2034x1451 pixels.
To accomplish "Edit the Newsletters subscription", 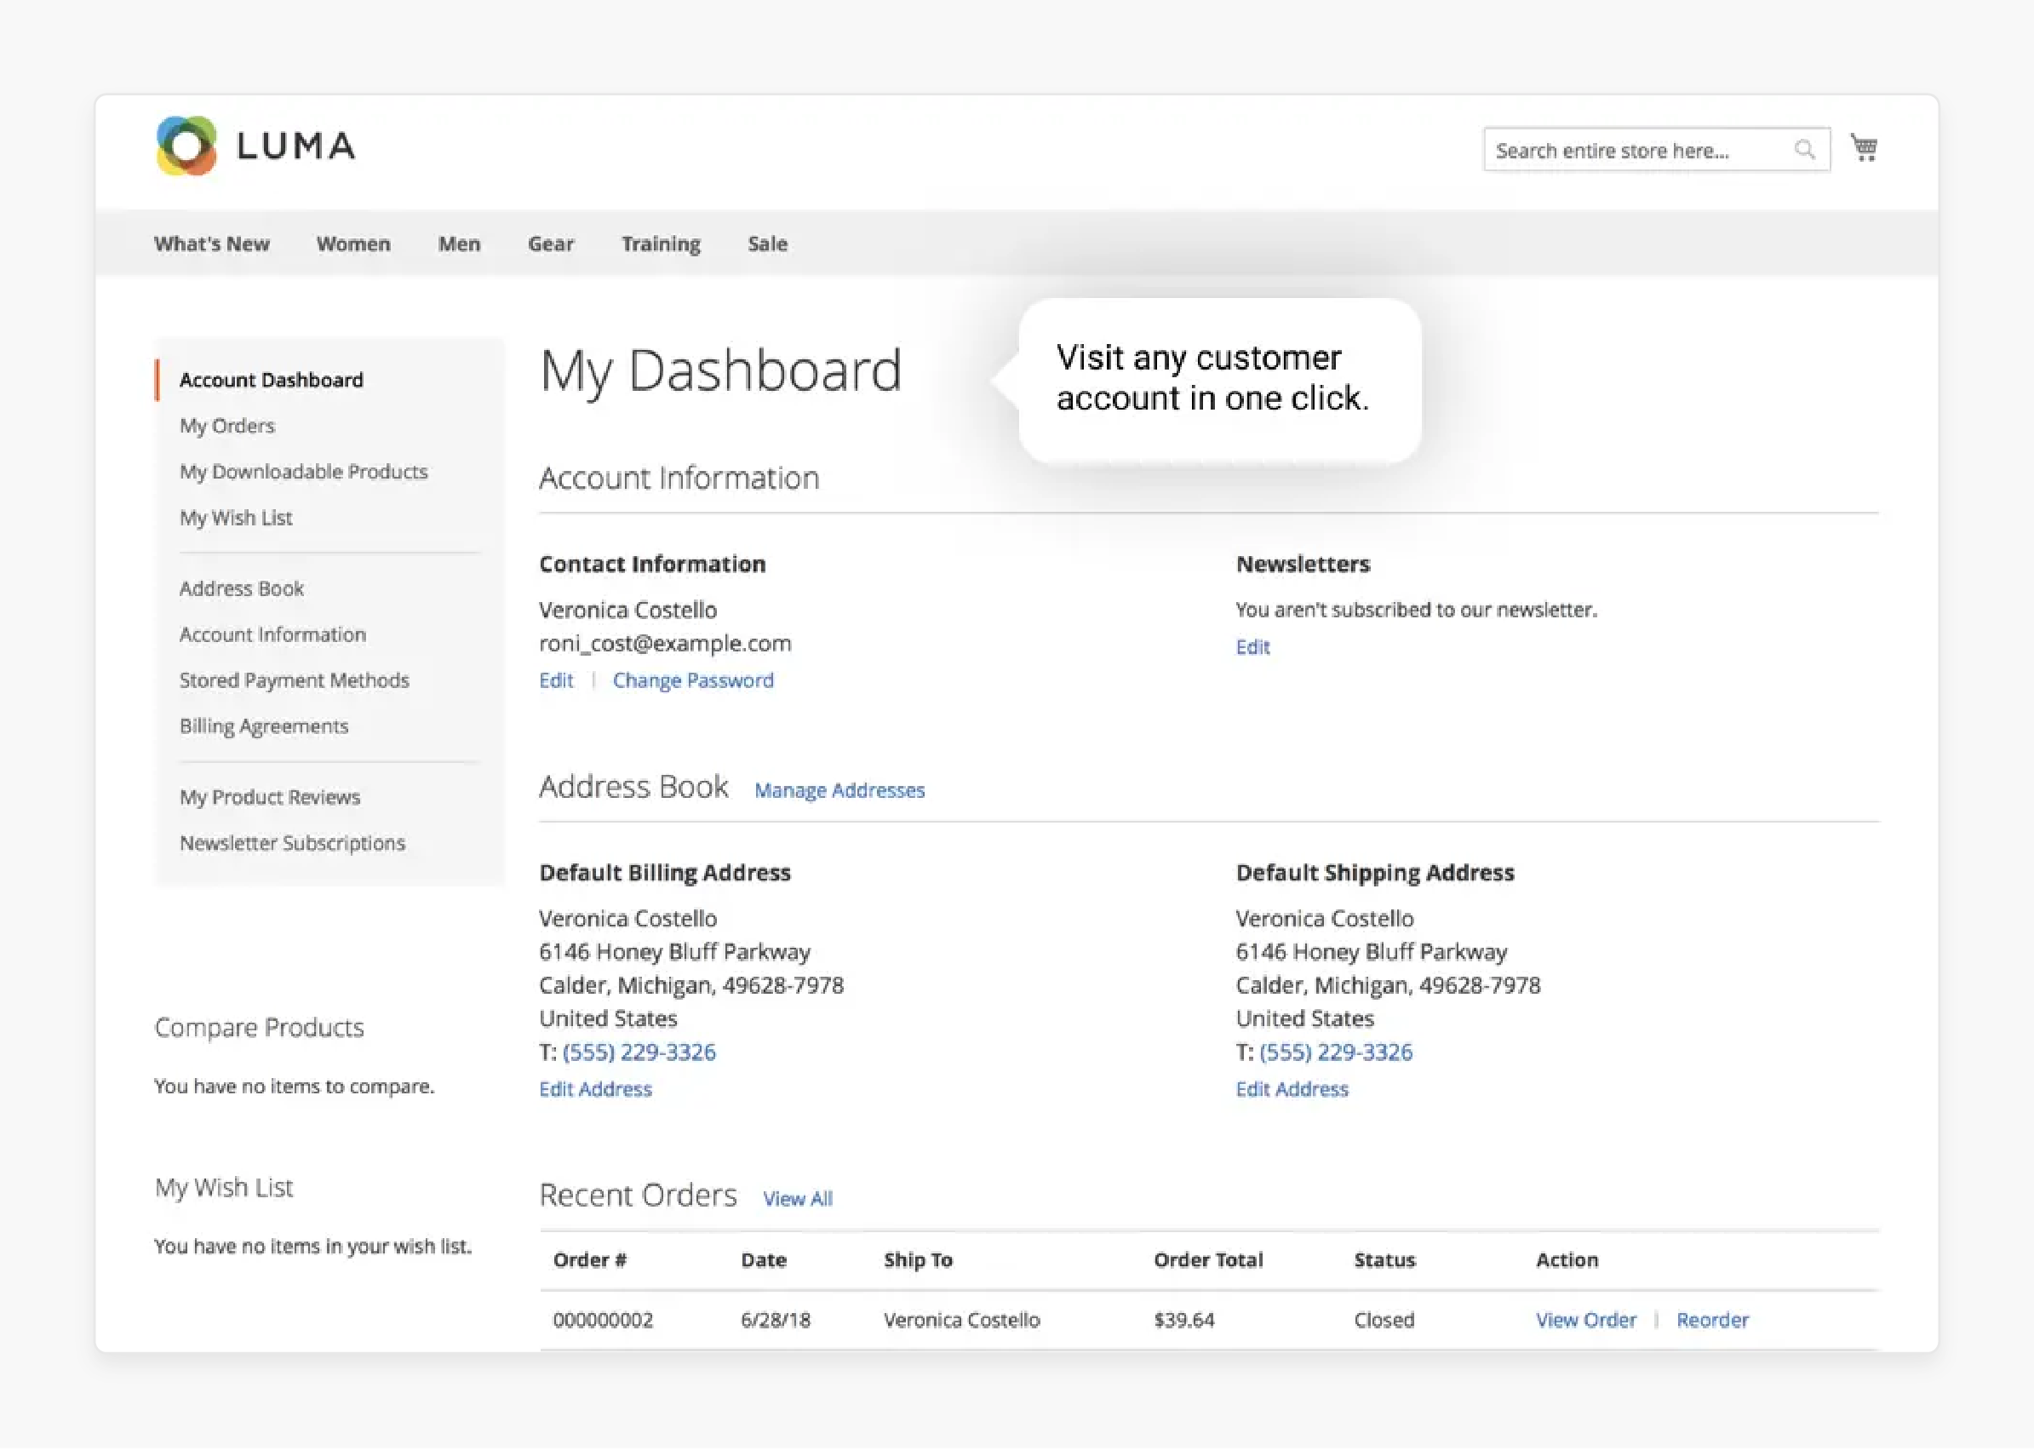I will [x=1252, y=648].
